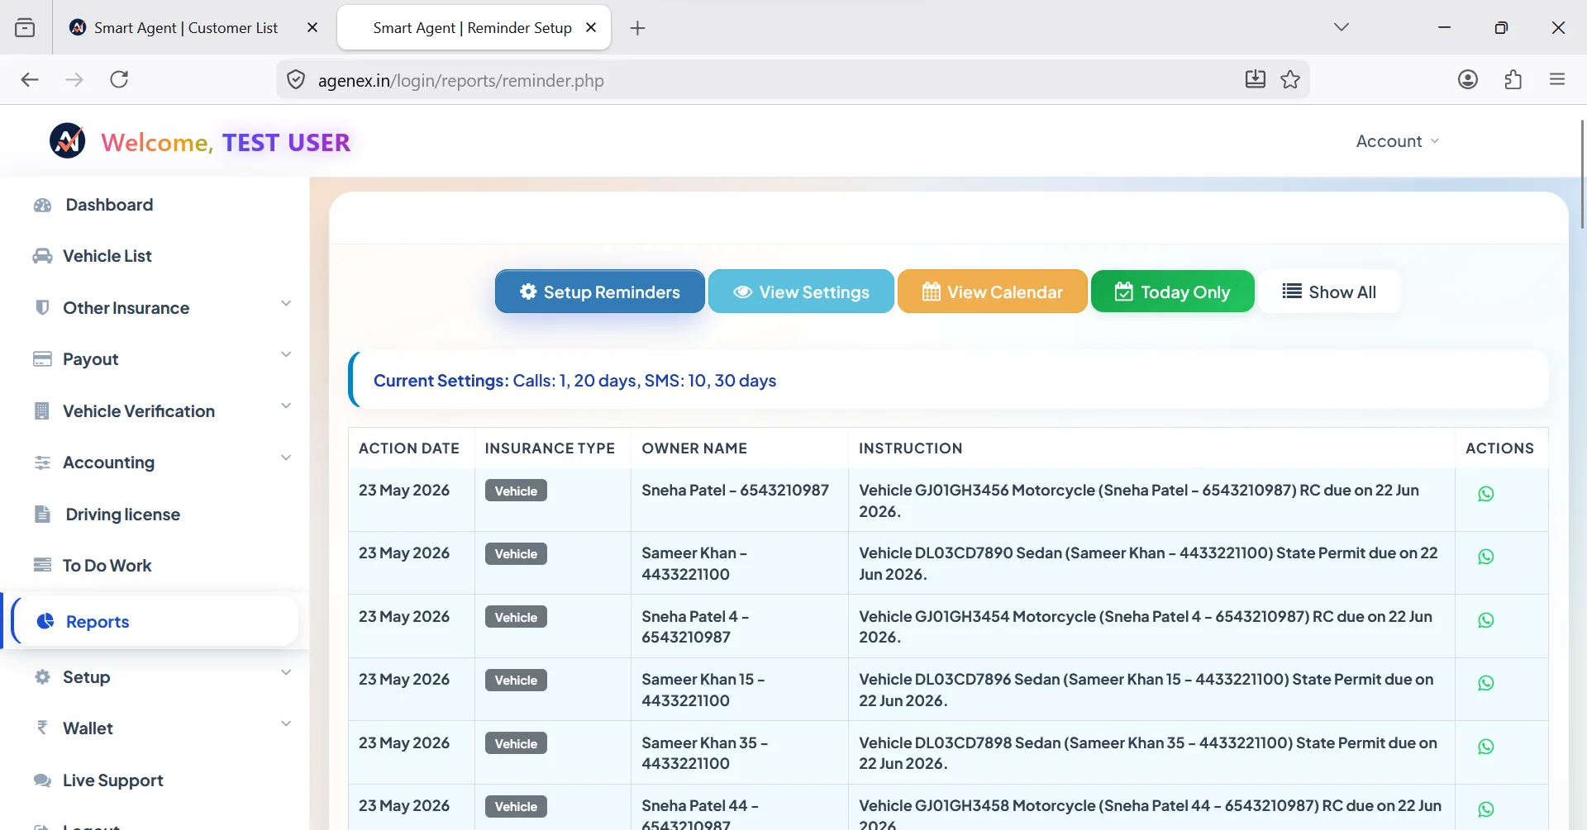Click the Reports pie chart icon

coord(45,621)
